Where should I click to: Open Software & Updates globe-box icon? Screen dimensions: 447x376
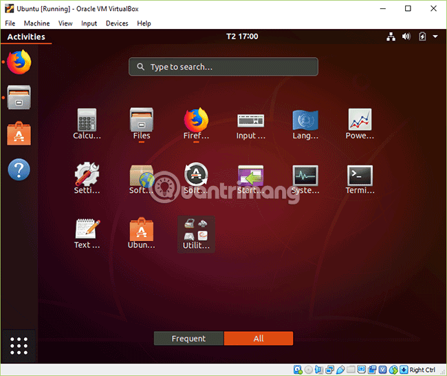[x=142, y=178]
